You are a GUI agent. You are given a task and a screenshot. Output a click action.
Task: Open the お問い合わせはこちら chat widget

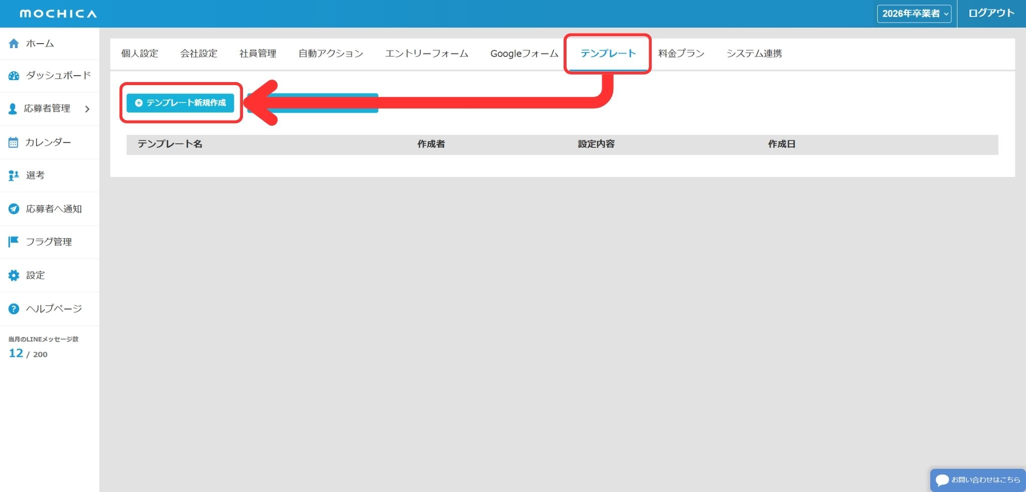pos(978,479)
